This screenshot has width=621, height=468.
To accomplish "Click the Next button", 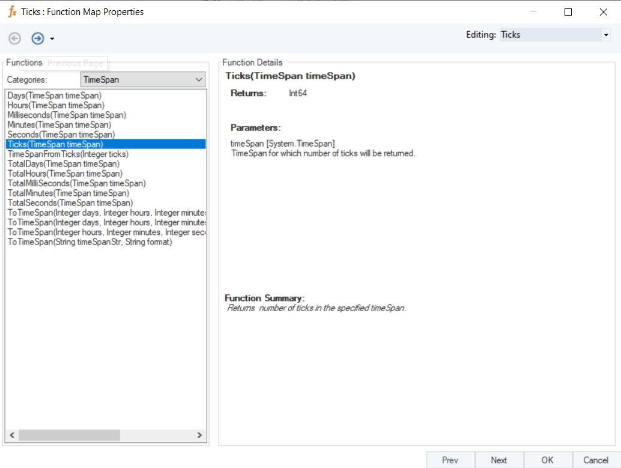I will pos(498,460).
